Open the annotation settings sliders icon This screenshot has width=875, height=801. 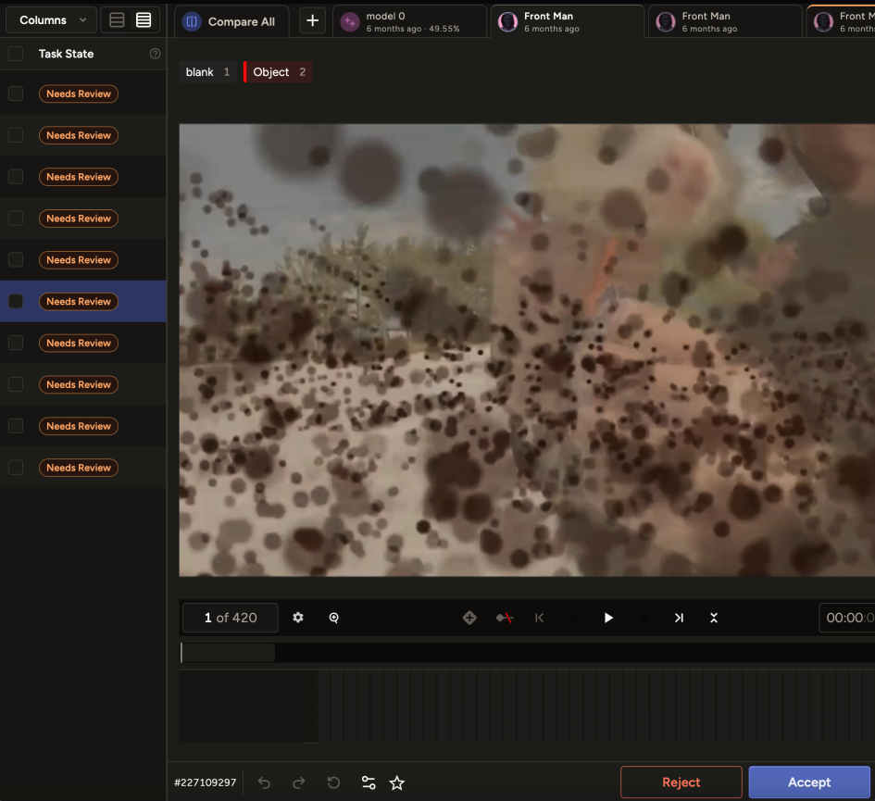(369, 783)
